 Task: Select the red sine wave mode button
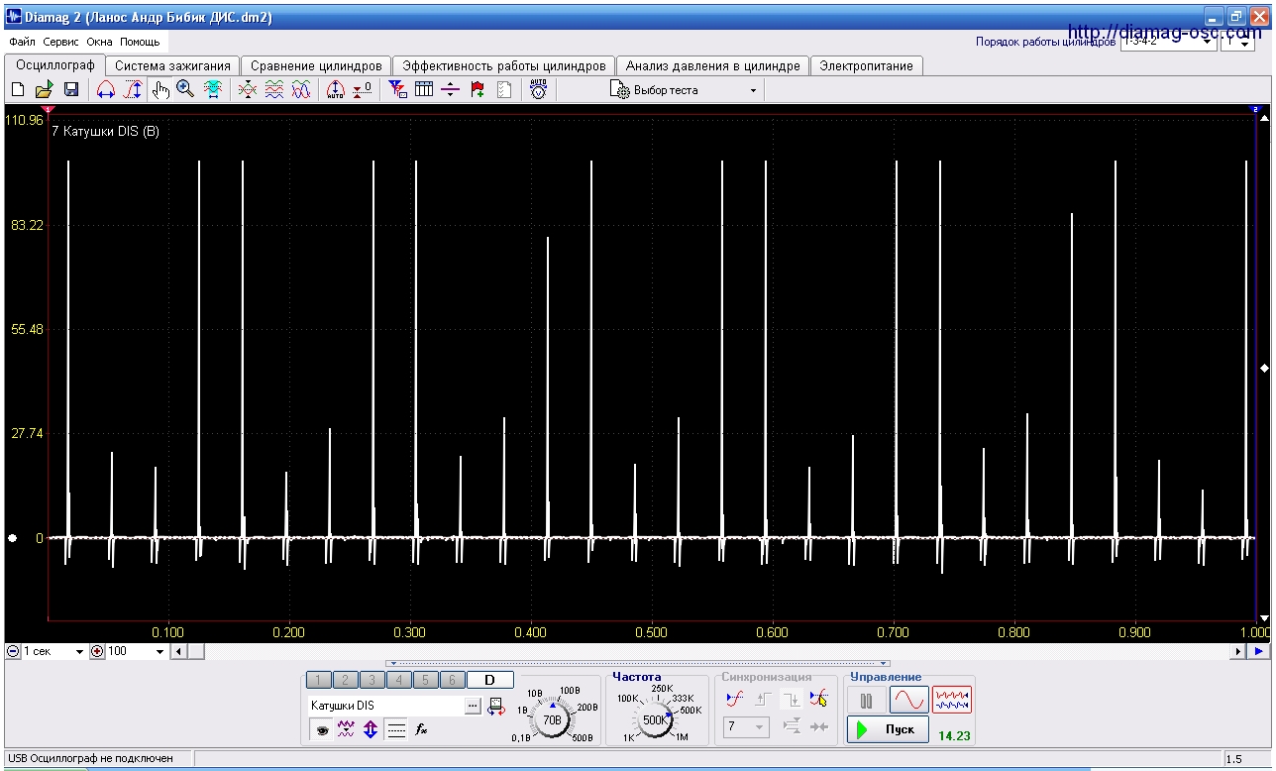(x=908, y=701)
